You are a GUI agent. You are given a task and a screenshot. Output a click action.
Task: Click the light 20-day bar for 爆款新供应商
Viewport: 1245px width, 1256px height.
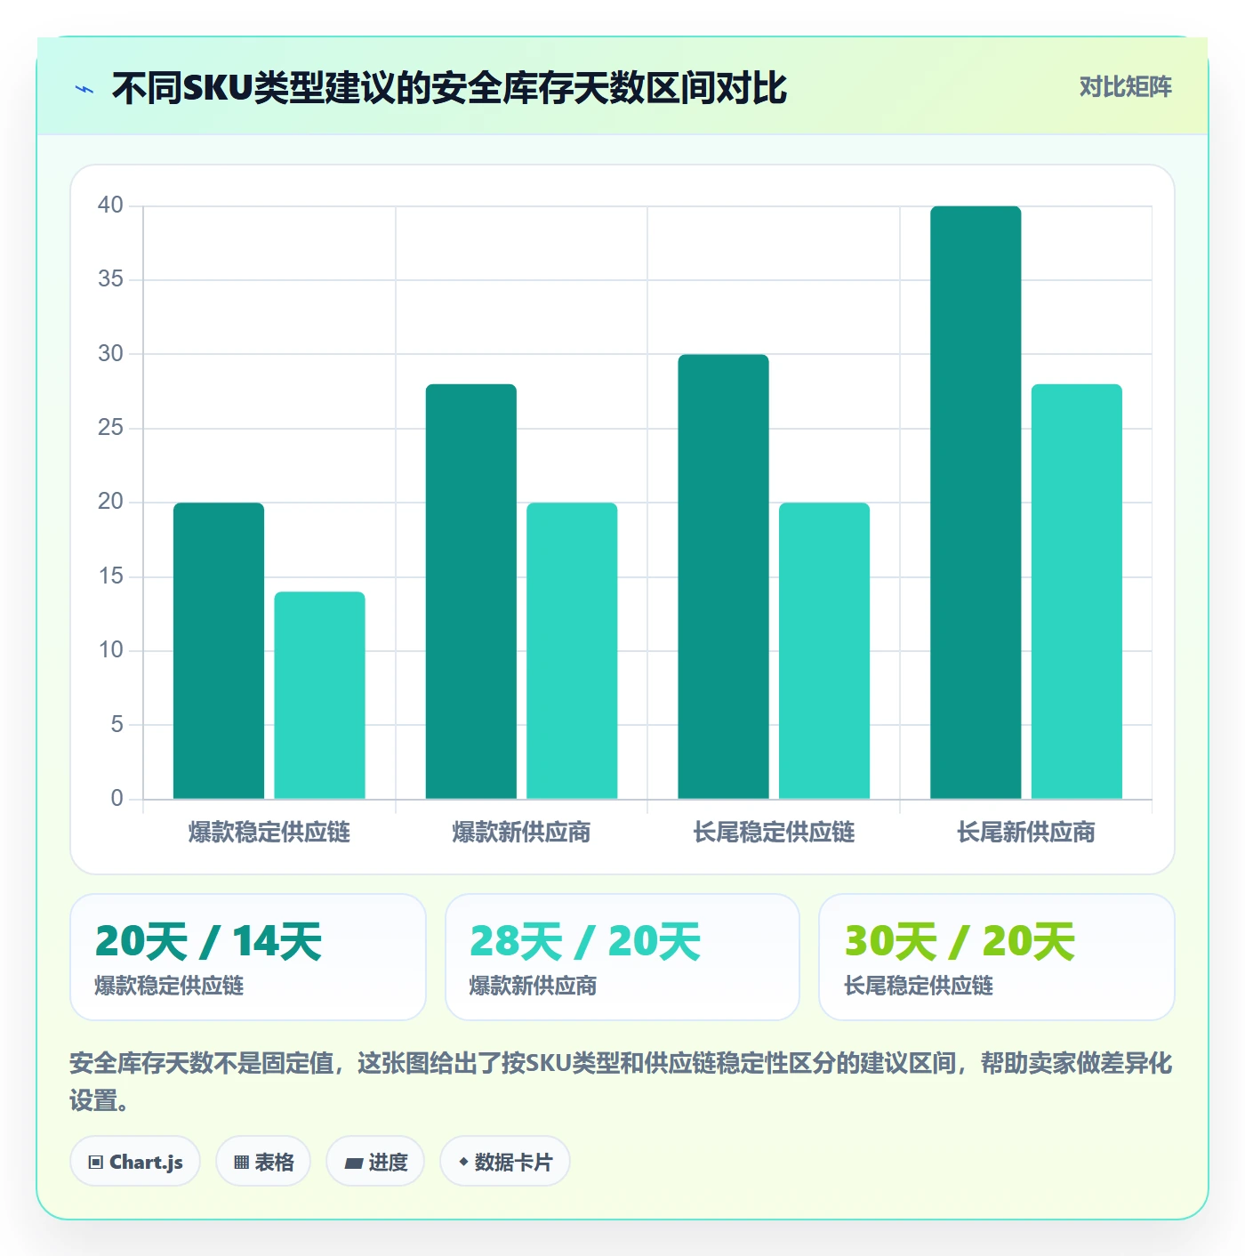pyautogui.click(x=572, y=651)
